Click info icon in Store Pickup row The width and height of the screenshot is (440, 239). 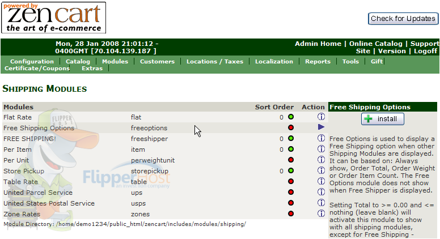click(321, 170)
